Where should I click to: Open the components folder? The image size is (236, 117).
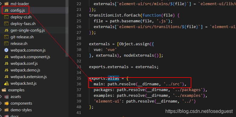(x=21, y=103)
